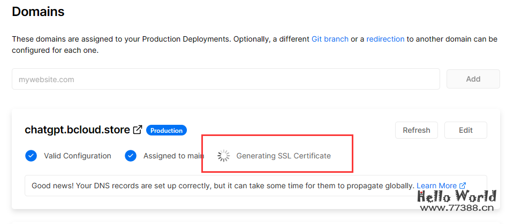This screenshot has height=224, width=514.
Task: Click the blue Production badge
Action: (x=167, y=130)
